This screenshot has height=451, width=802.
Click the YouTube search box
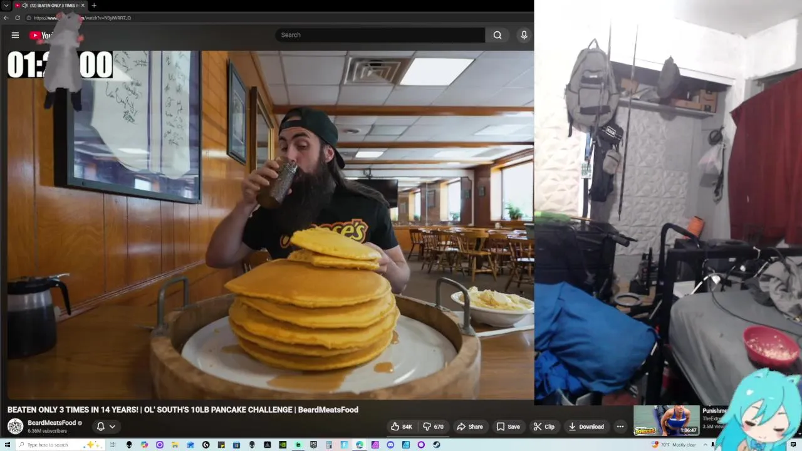[380, 35]
